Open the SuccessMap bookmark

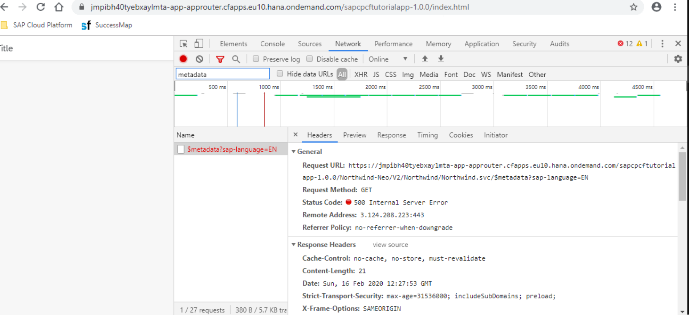tap(107, 25)
